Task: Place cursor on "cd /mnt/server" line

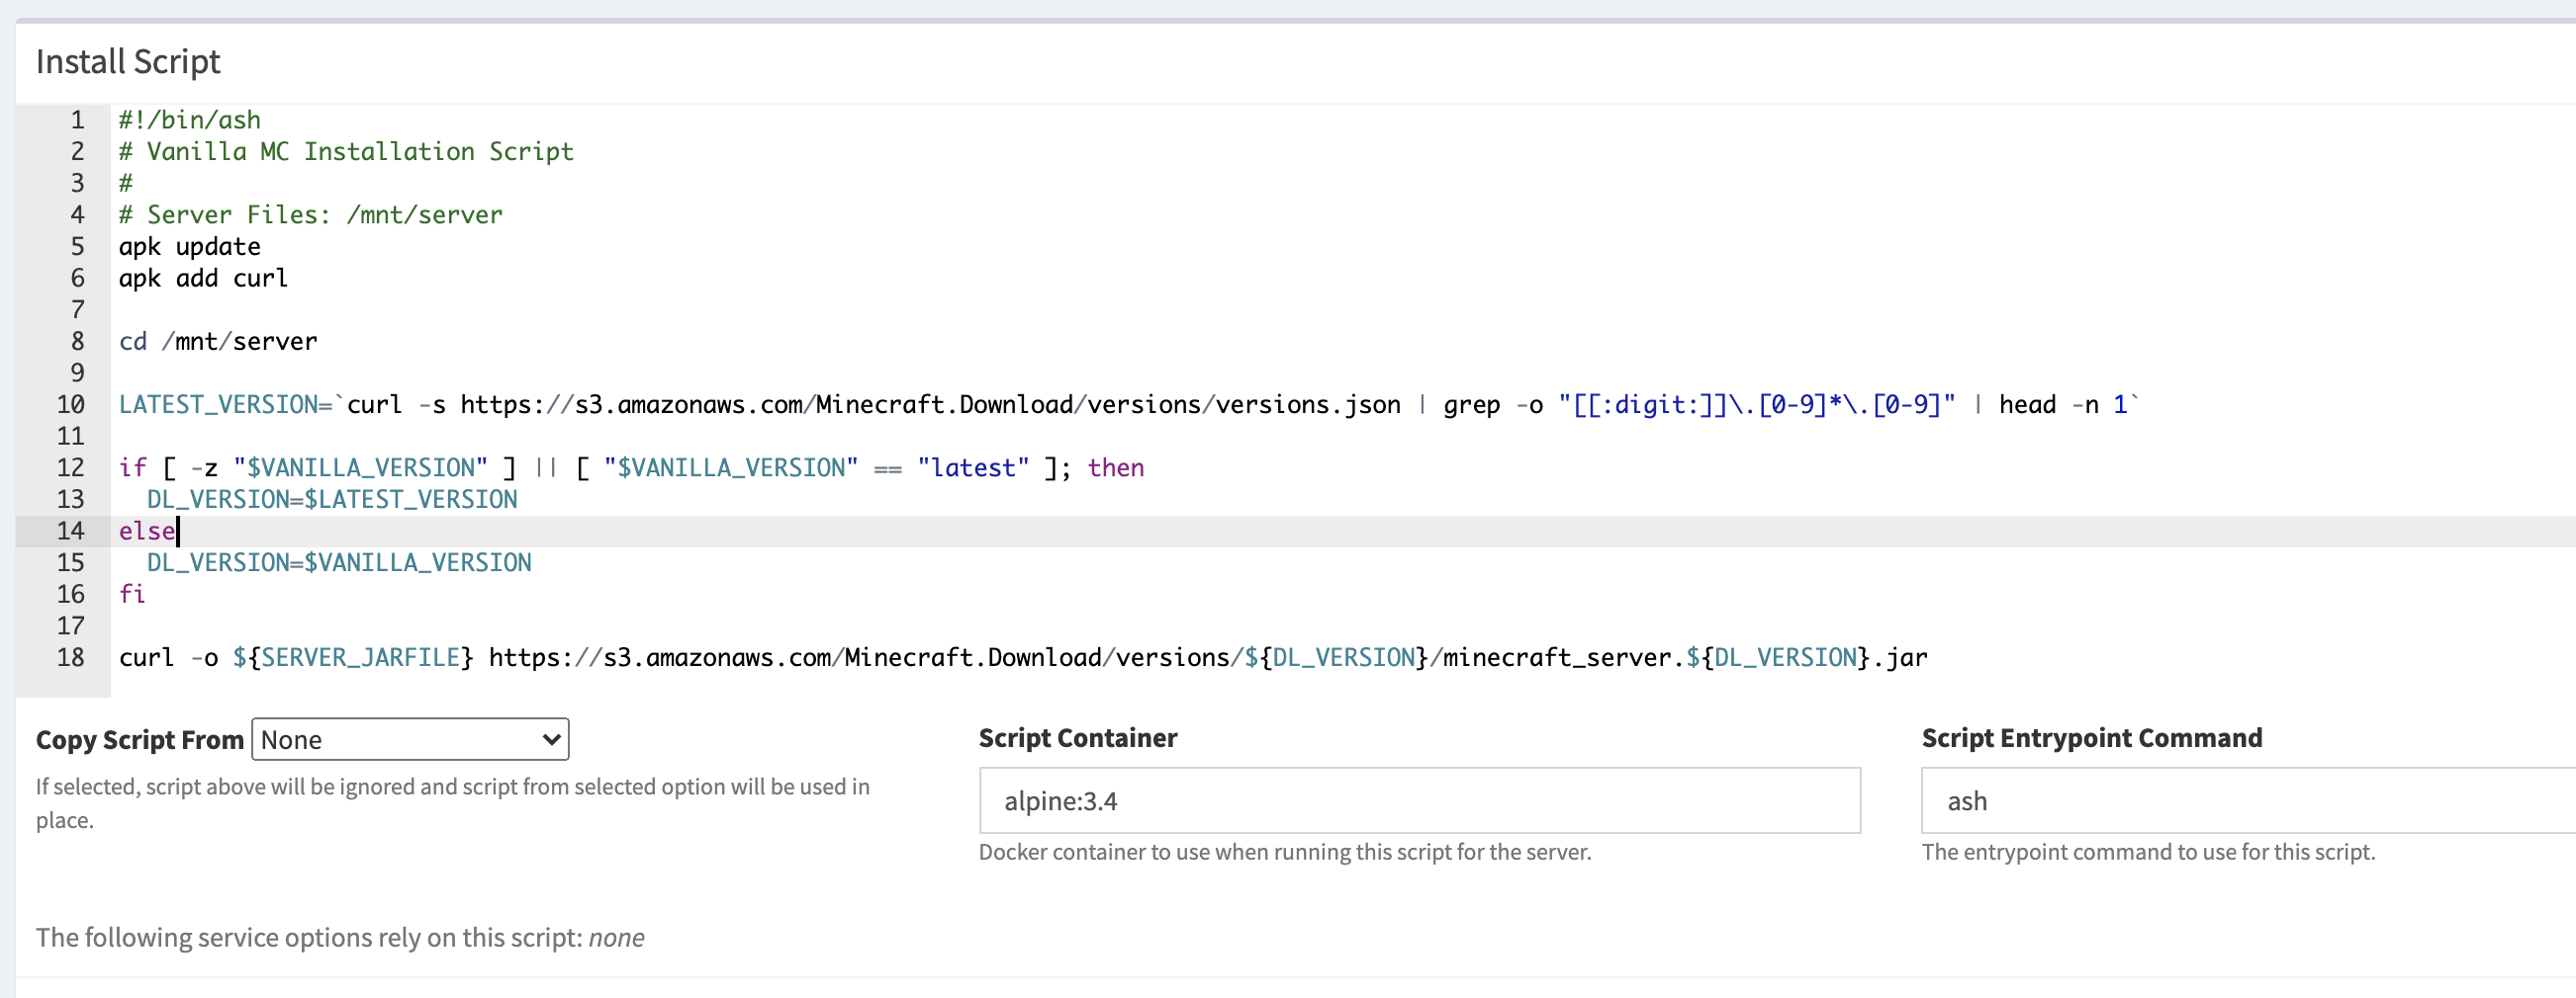Action: coord(217,342)
